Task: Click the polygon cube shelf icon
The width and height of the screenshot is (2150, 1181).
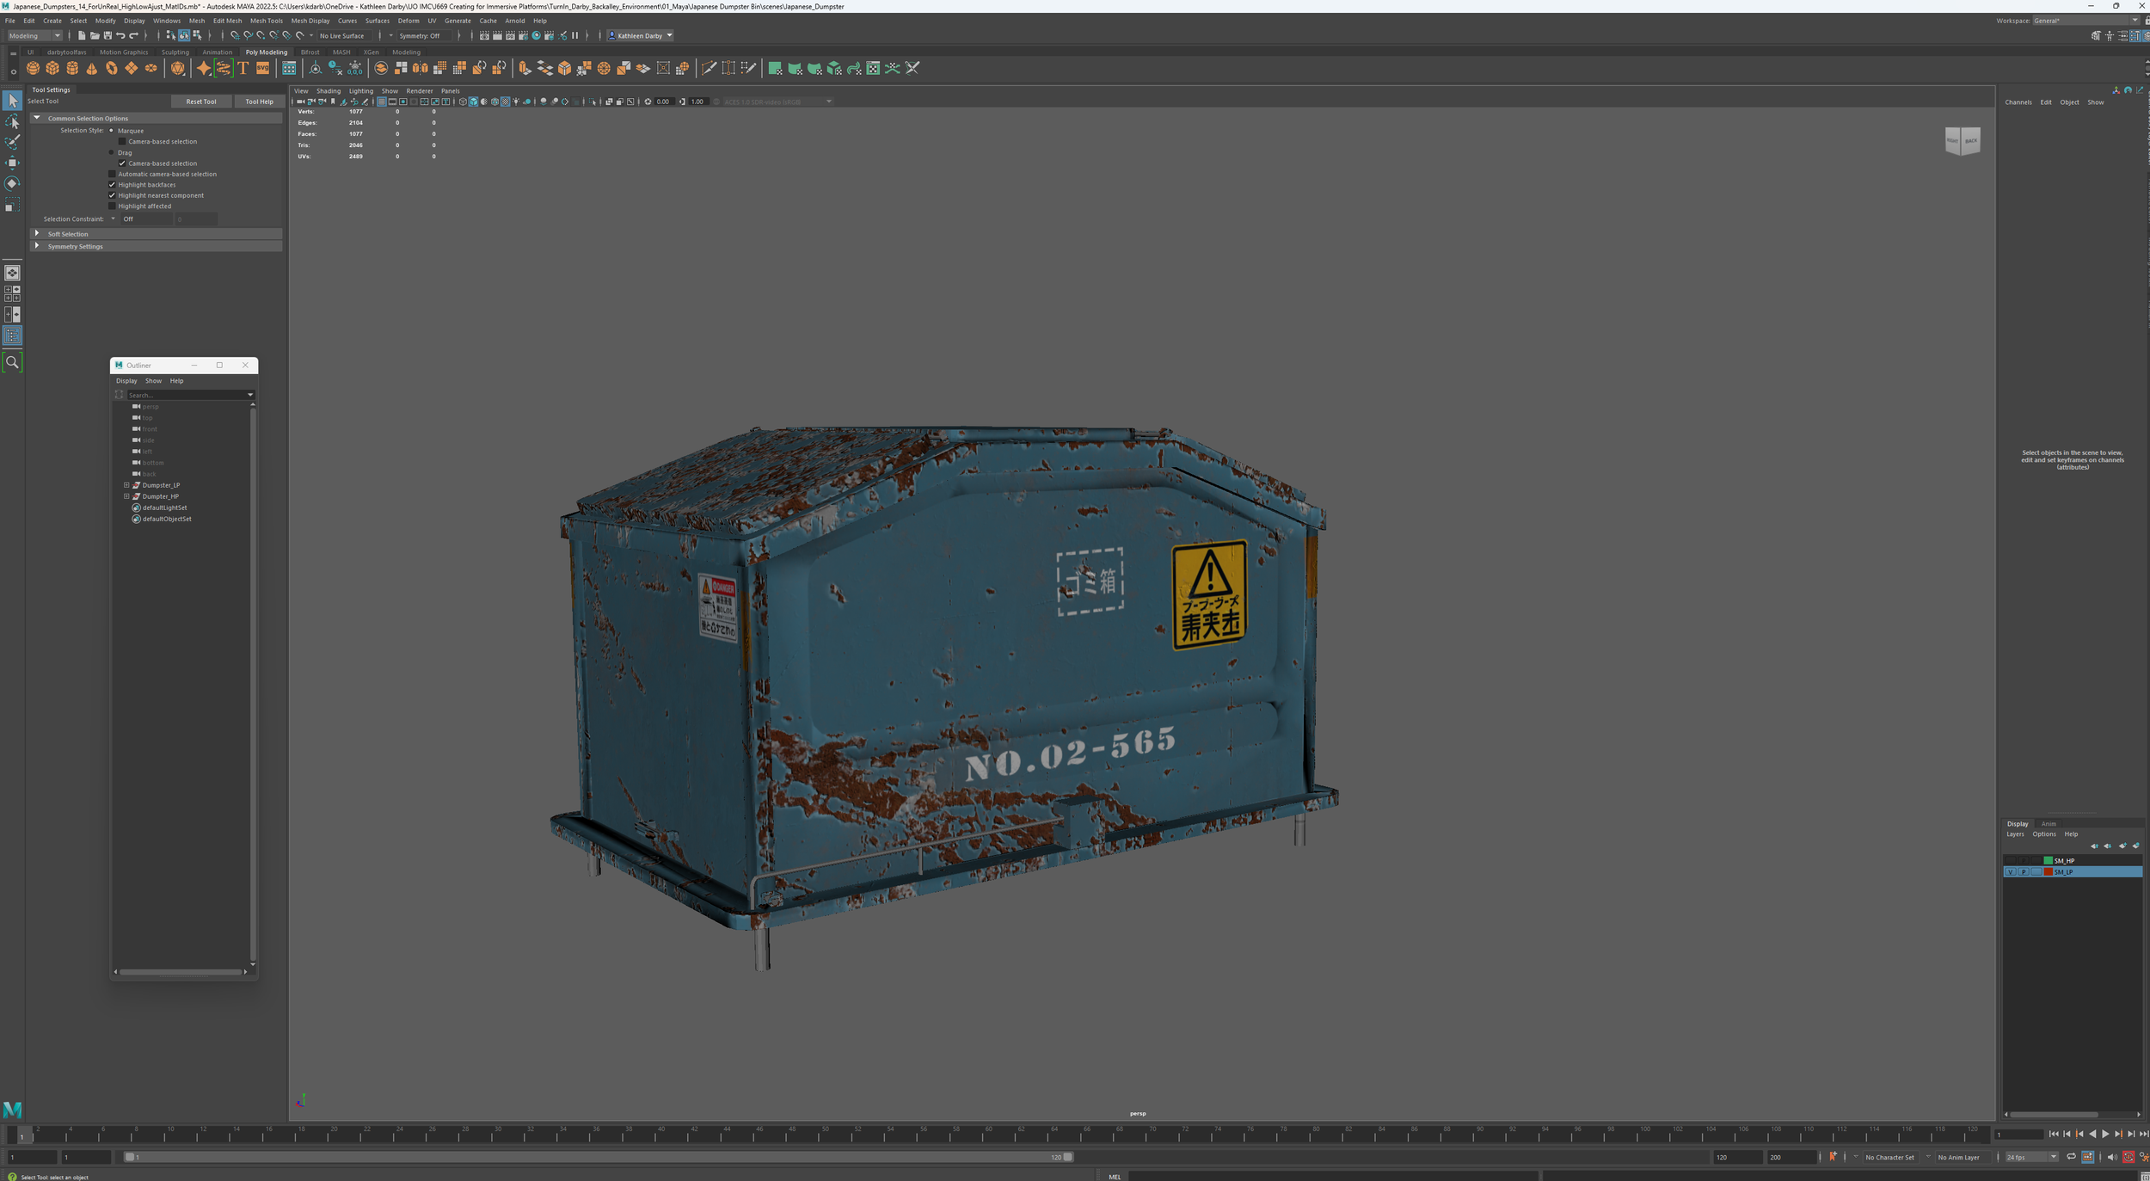Action: [x=52, y=68]
